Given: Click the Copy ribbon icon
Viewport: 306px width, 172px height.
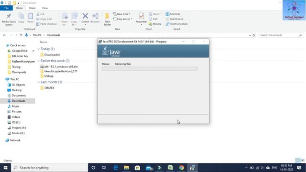Looking at the screenshot, I should [x=21, y=16].
